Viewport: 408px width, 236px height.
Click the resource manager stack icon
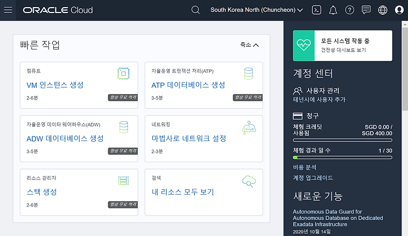coord(123,181)
